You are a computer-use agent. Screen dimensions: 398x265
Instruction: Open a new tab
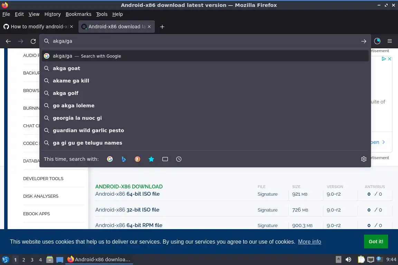pos(162,27)
